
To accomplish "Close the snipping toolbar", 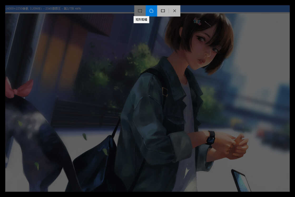I will click(175, 11).
